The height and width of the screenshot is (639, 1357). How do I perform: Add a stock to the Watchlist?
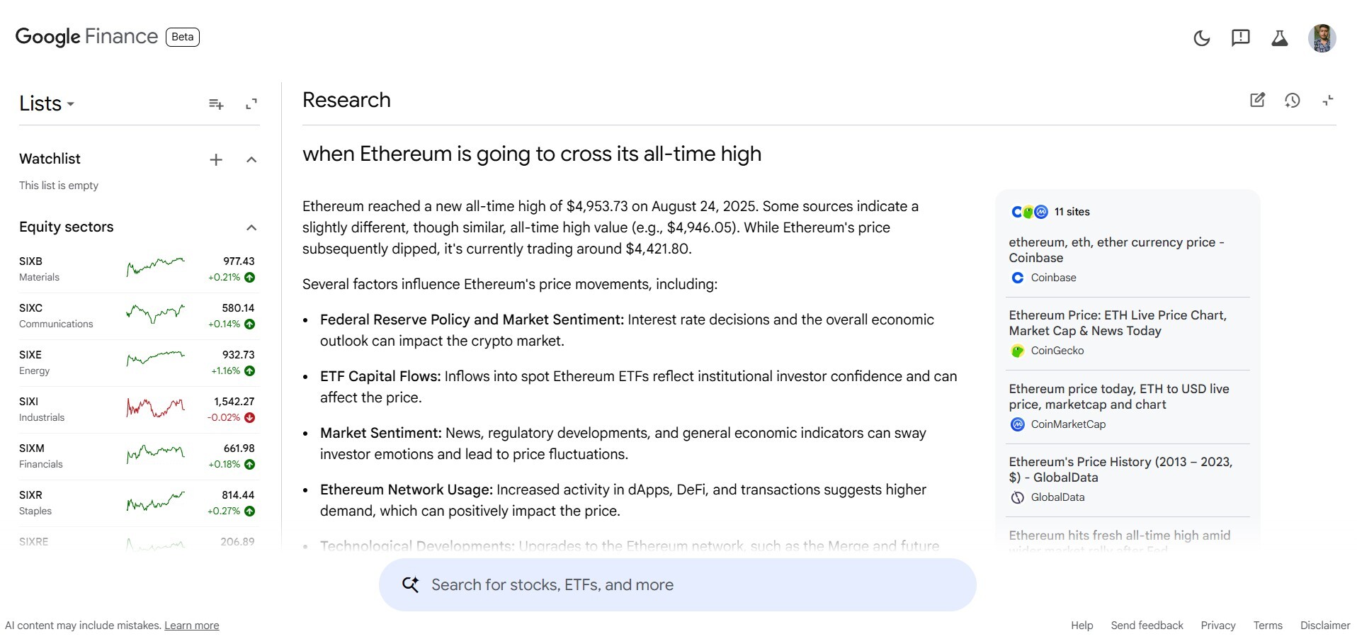pyautogui.click(x=216, y=159)
